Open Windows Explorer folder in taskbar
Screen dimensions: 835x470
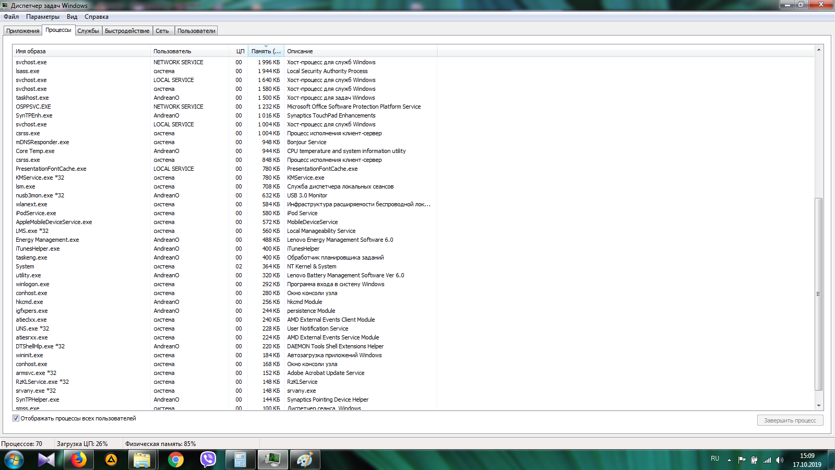point(142,460)
